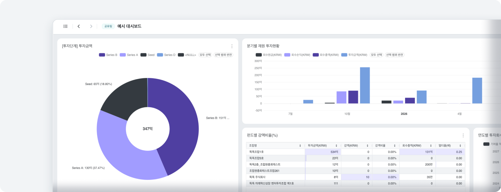The height and width of the screenshot is (192, 501).
Task: Click the tallest blue 투자금액 bar at 10월
Action: click(365, 85)
